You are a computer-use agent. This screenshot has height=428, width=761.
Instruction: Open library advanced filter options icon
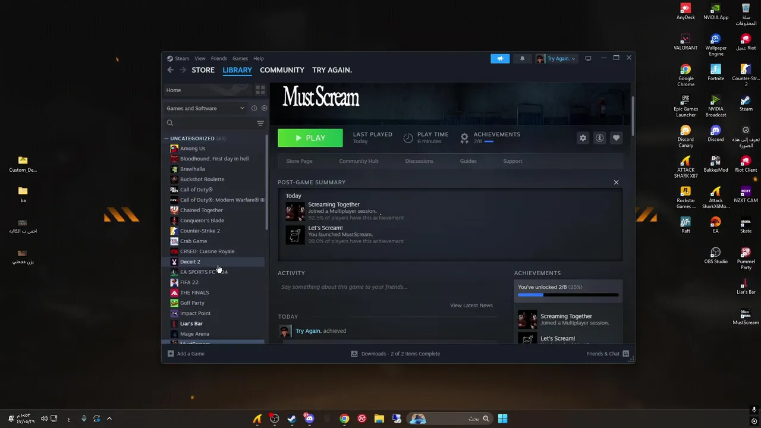[260, 123]
